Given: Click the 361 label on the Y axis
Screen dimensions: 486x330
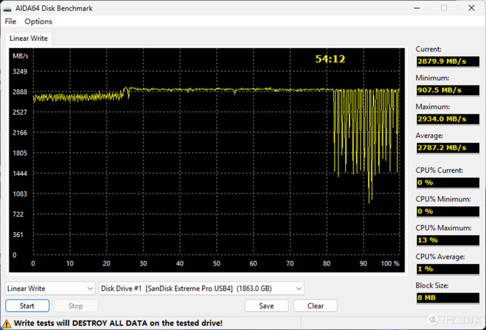Looking at the screenshot, I should (x=18, y=235).
